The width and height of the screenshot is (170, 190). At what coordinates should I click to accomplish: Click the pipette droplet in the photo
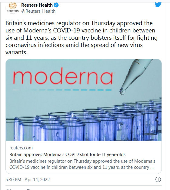click(122, 92)
